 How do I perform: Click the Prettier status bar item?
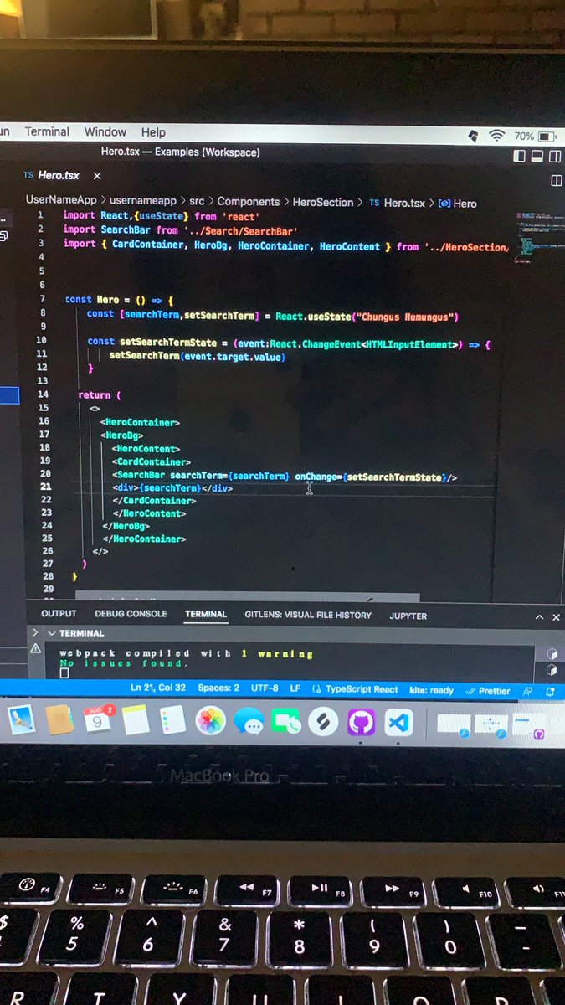[x=488, y=691]
